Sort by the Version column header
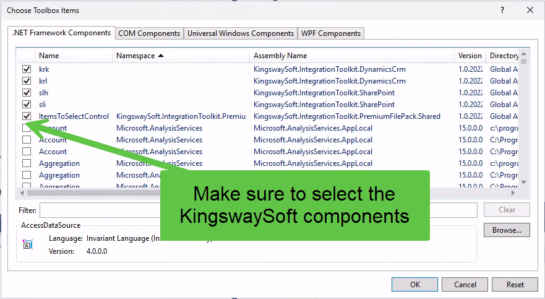Screen dimensions: 545x299 [470, 56]
